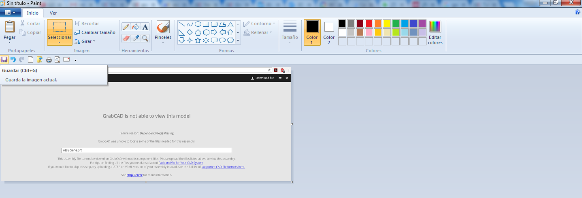Pick the up arrow shape

(x=230, y=32)
